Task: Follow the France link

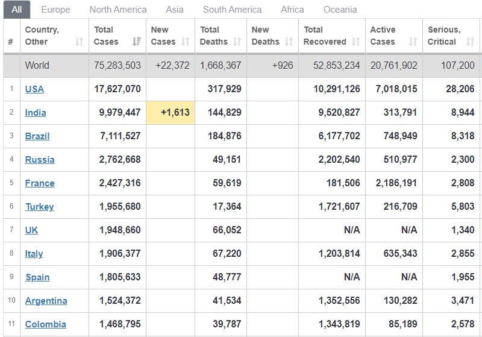Action: click(40, 183)
